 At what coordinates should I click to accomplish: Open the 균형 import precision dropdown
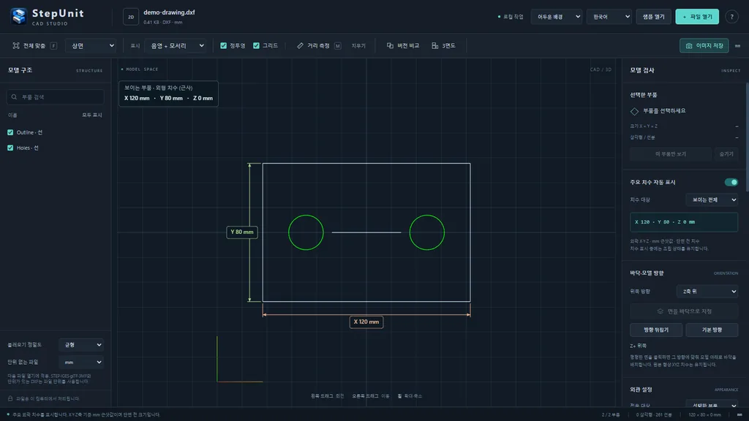coord(81,345)
